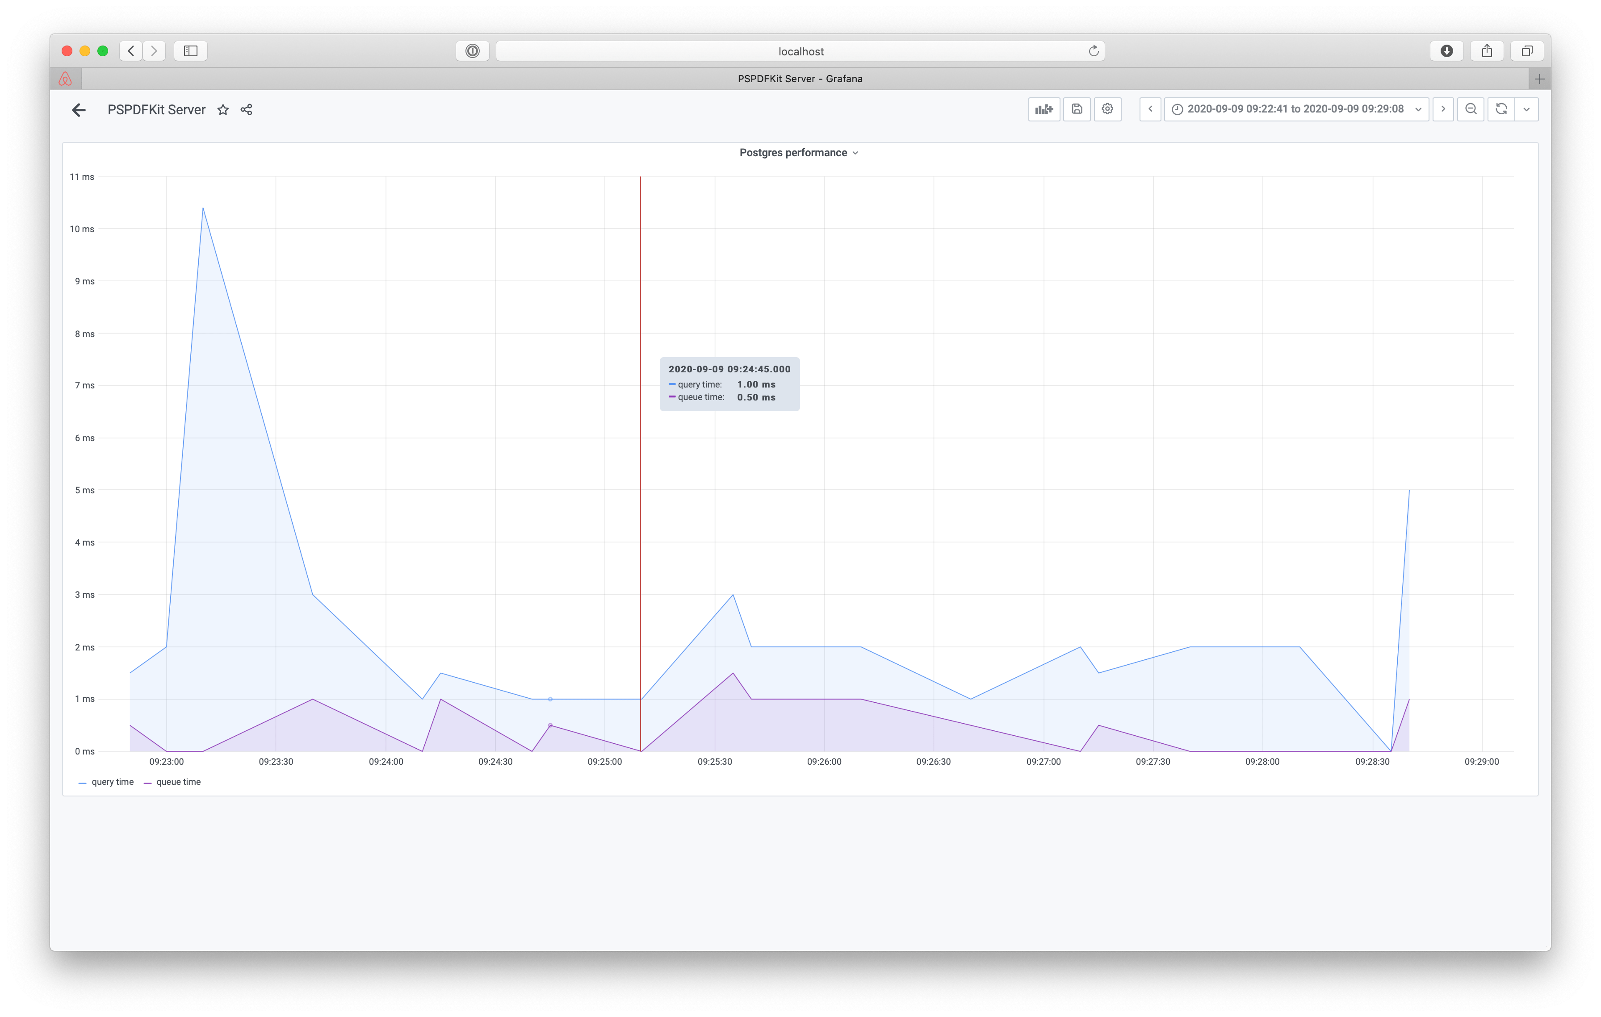Image resolution: width=1601 pixels, height=1017 pixels.
Task: Open dashboard settings gear
Action: pyautogui.click(x=1107, y=109)
